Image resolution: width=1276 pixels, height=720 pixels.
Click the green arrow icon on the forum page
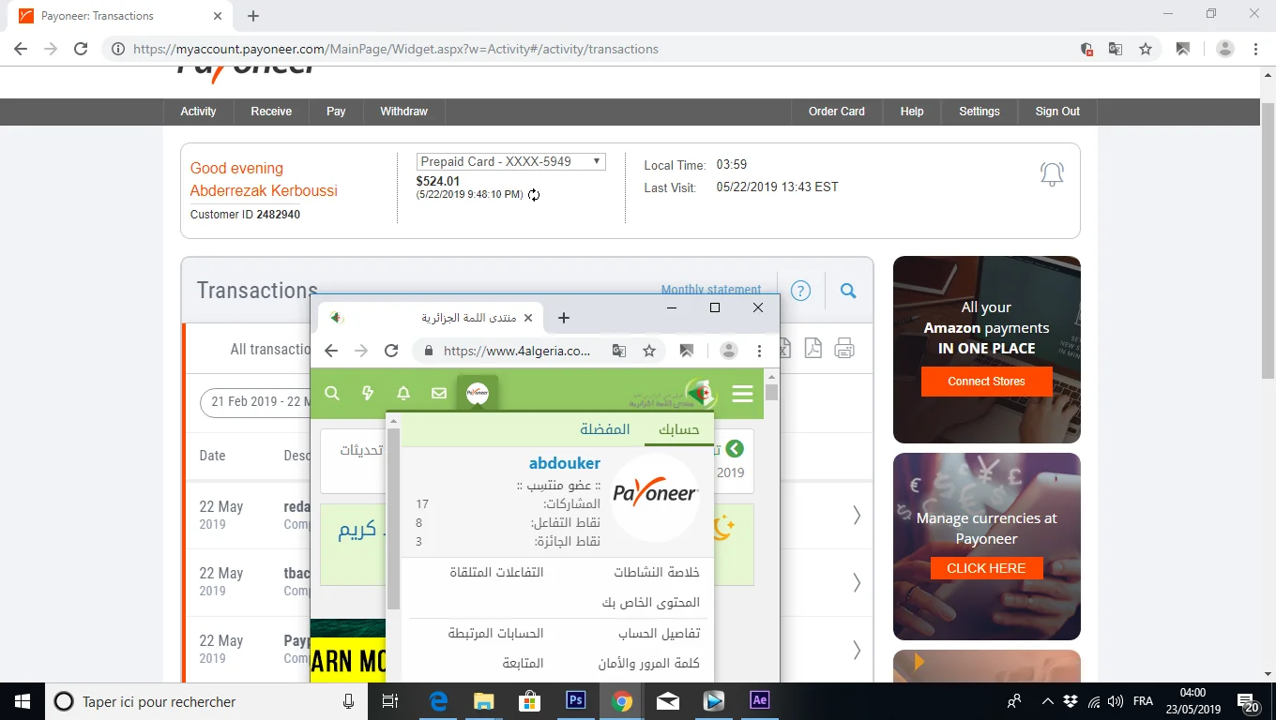coord(735,449)
